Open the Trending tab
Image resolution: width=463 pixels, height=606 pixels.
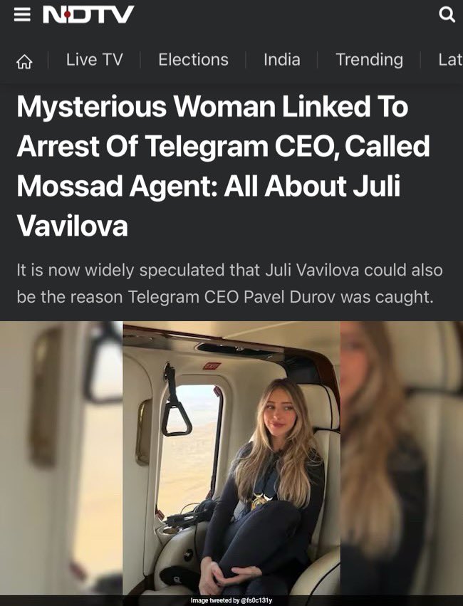(x=369, y=61)
